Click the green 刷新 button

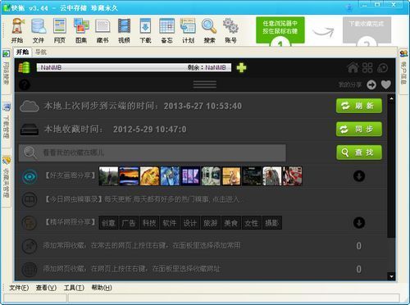click(359, 106)
